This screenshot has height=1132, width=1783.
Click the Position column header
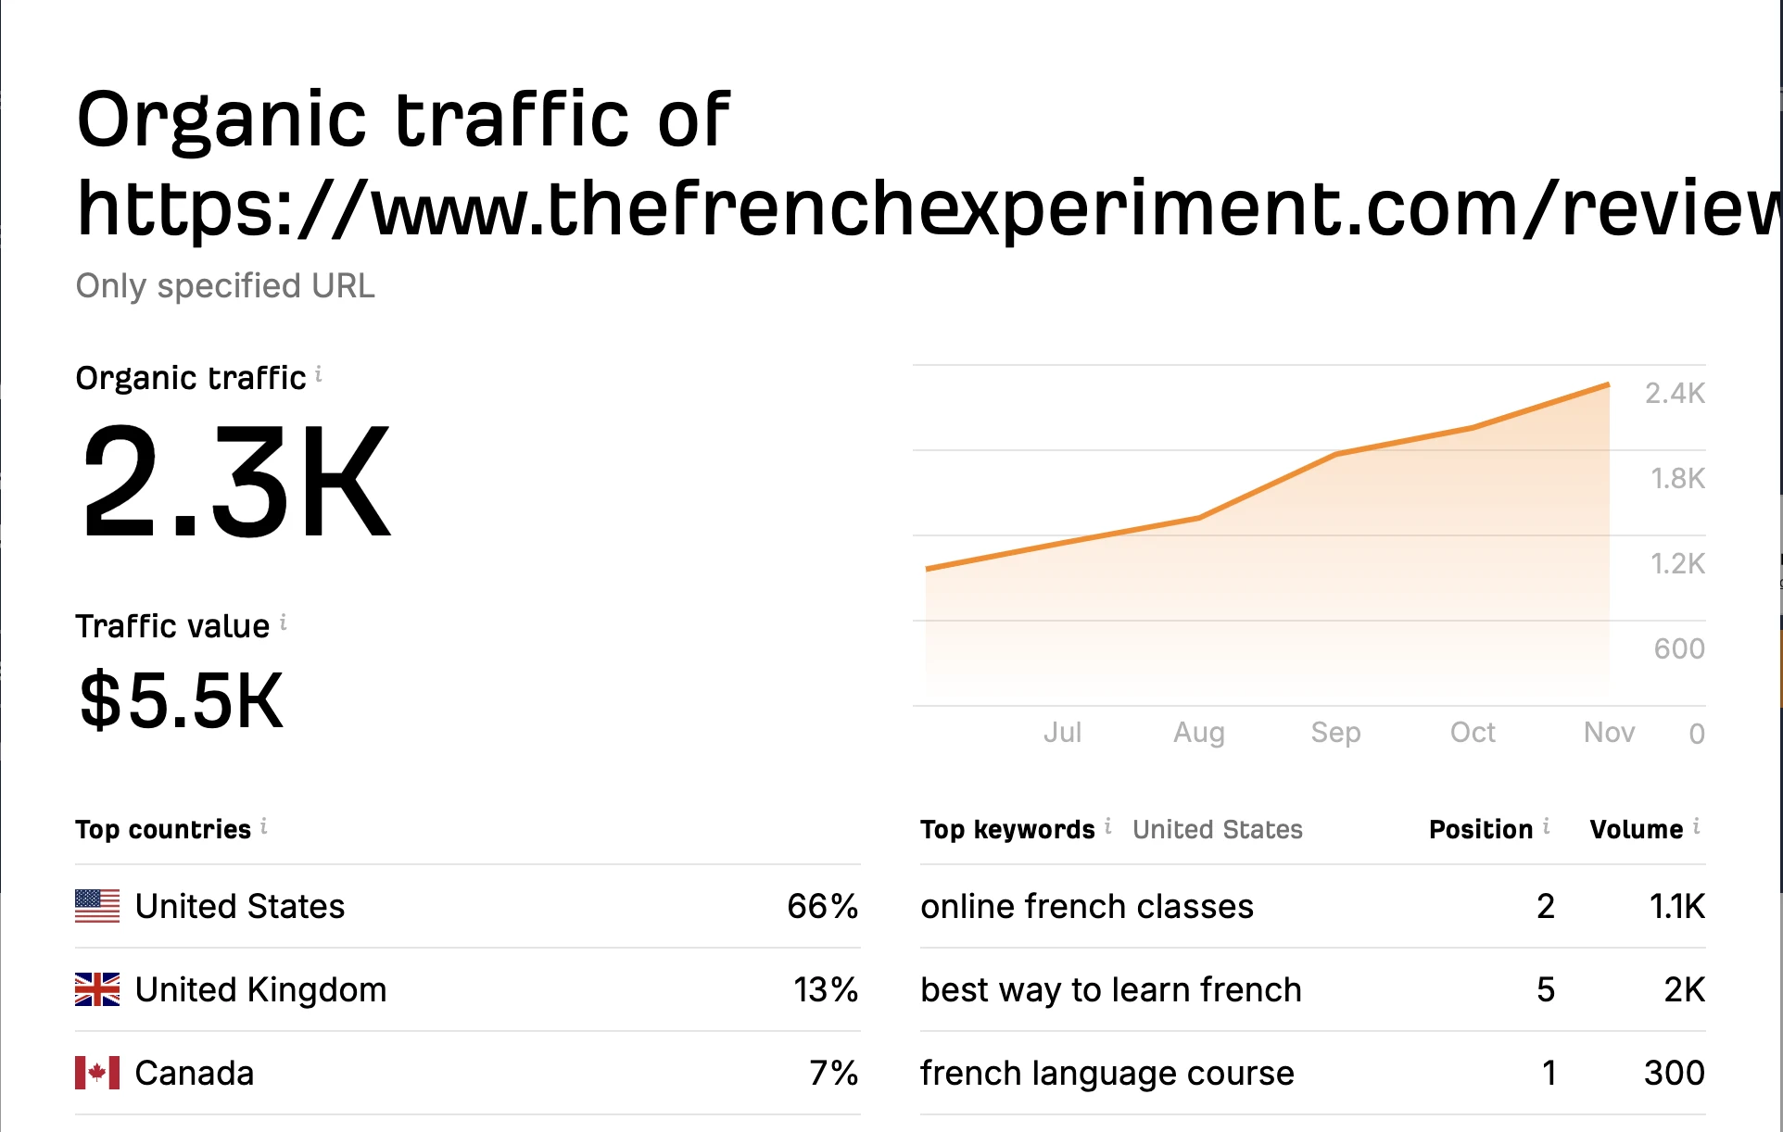pos(1480,829)
